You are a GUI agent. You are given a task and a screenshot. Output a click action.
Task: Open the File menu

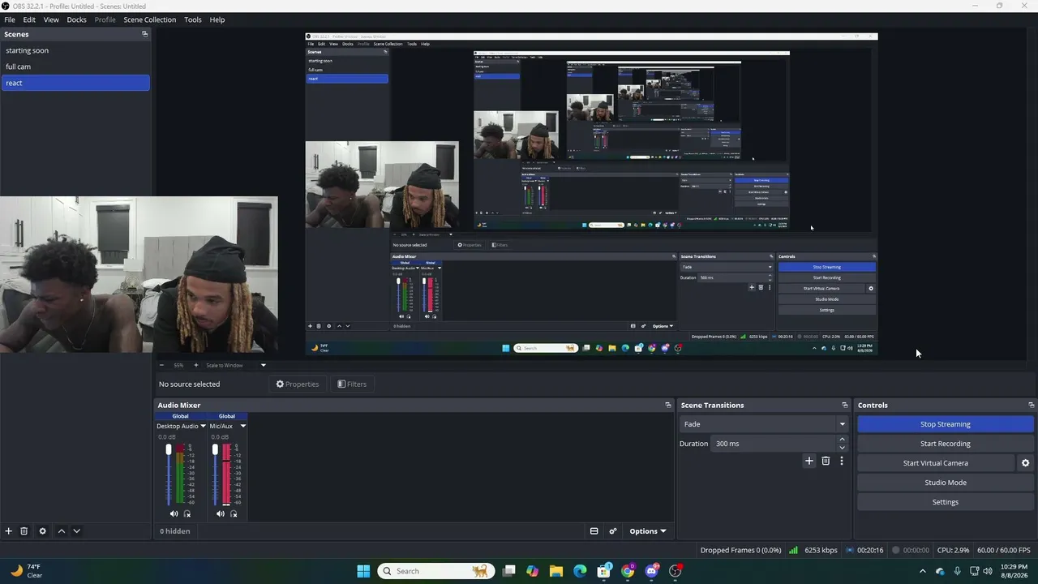[x=10, y=19]
